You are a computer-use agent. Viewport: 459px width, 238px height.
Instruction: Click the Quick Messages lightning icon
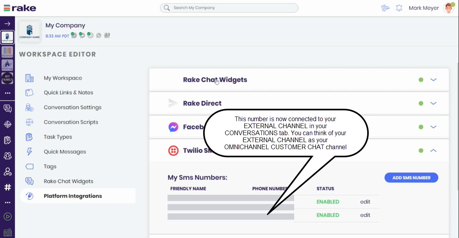coord(29,152)
